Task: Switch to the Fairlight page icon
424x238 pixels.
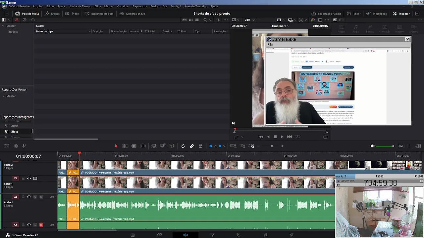Action: tap(265, 235)
